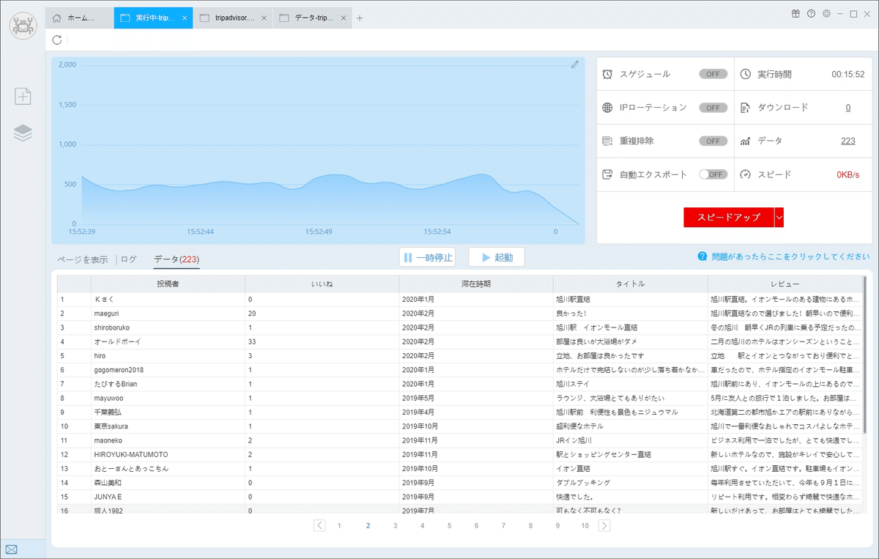The width and height of the screenshot is (879, 559).
Task: Click the 投稿者 column header
Action: (x=168, y=284)
